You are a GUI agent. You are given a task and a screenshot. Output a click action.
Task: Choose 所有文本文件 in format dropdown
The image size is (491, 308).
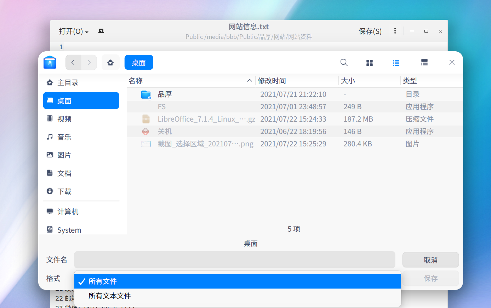[238, 296]
